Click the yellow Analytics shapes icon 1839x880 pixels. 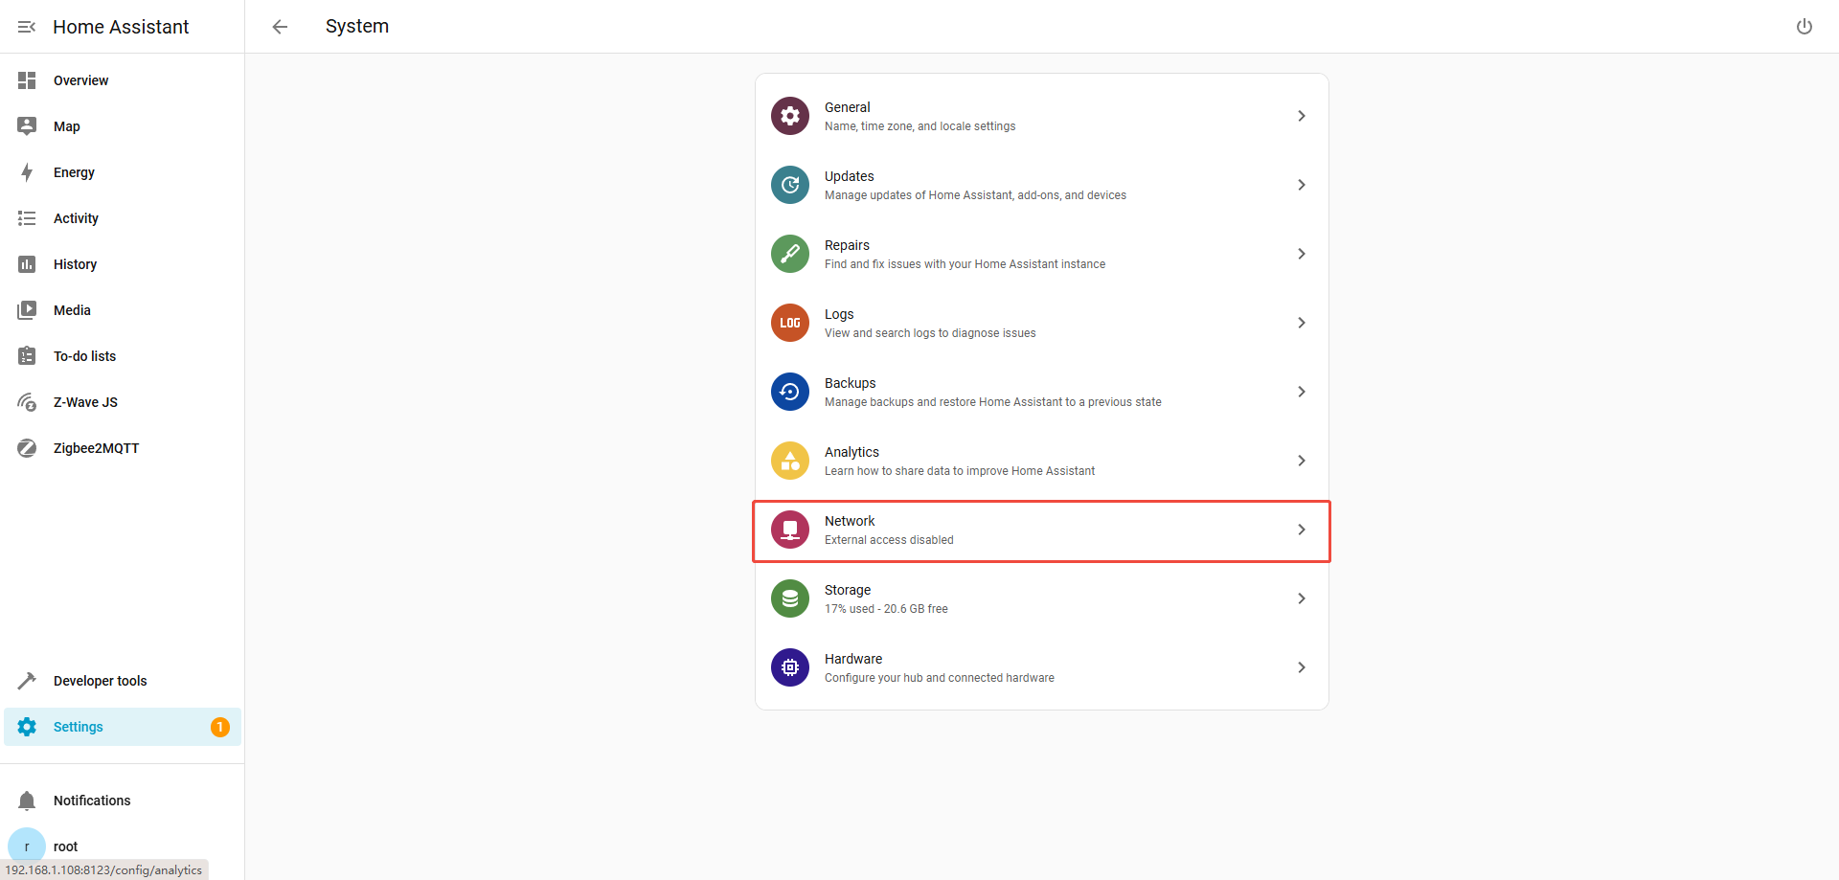(789, 461)
